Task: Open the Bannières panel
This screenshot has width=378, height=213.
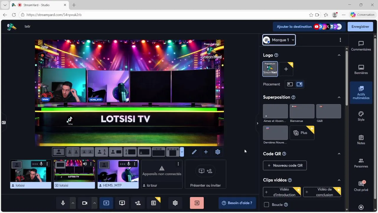Action: [361, 70]
